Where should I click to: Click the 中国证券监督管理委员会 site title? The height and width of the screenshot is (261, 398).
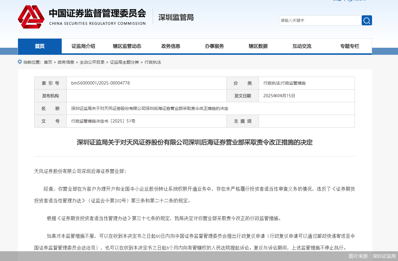coord(97,13)
